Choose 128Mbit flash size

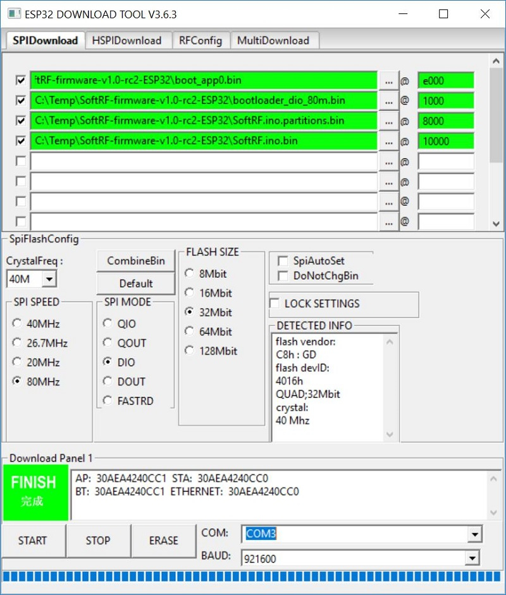189,351
